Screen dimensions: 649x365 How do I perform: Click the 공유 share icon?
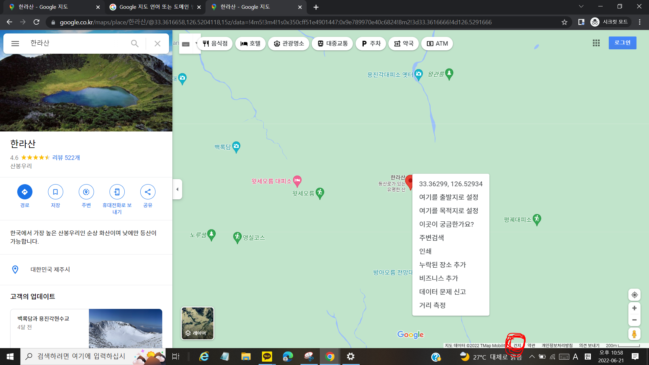click(x=148, y=192)
